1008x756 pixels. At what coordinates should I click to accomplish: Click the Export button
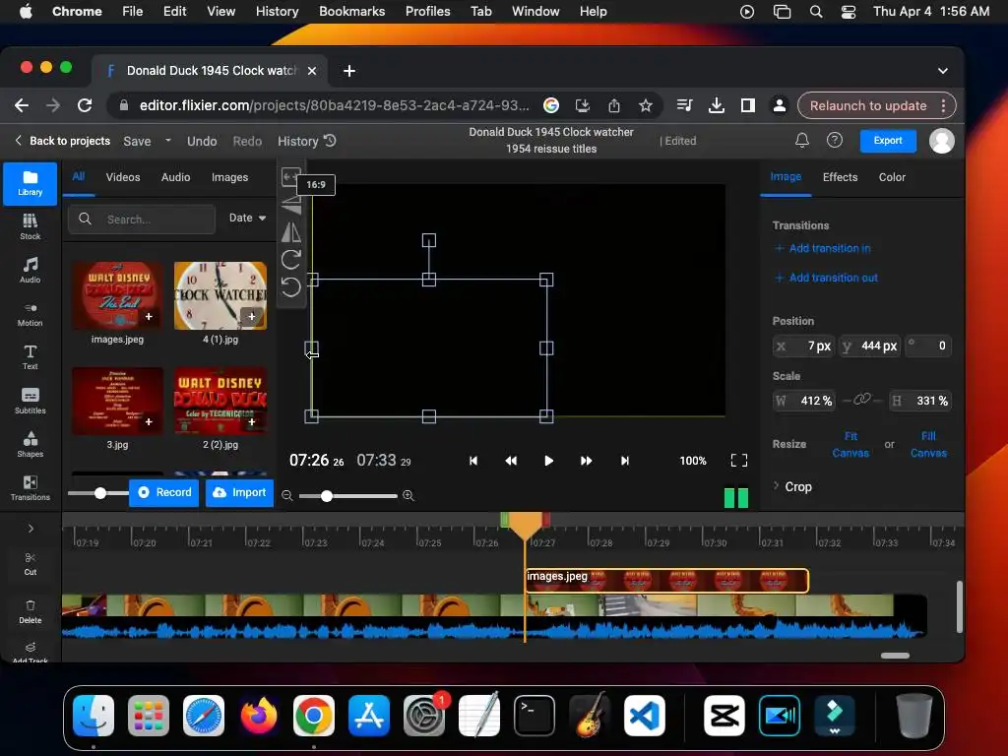pos(888,140)
